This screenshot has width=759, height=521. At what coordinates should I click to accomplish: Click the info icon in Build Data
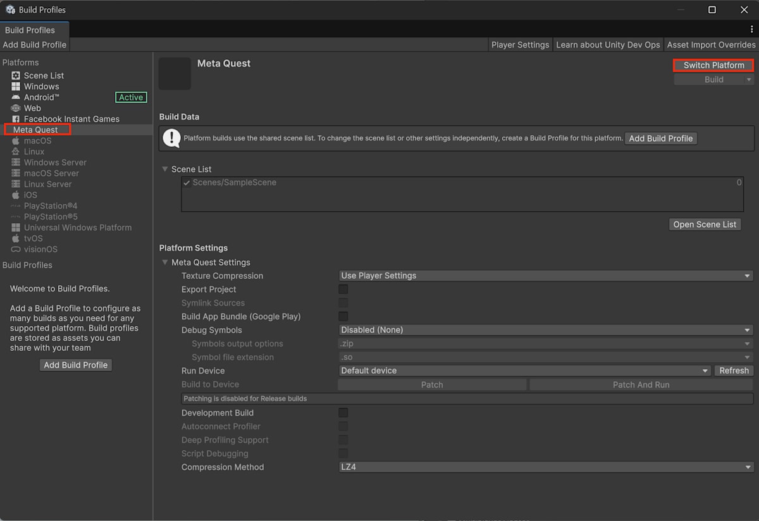pyautogui.click(x=171, y=138)
